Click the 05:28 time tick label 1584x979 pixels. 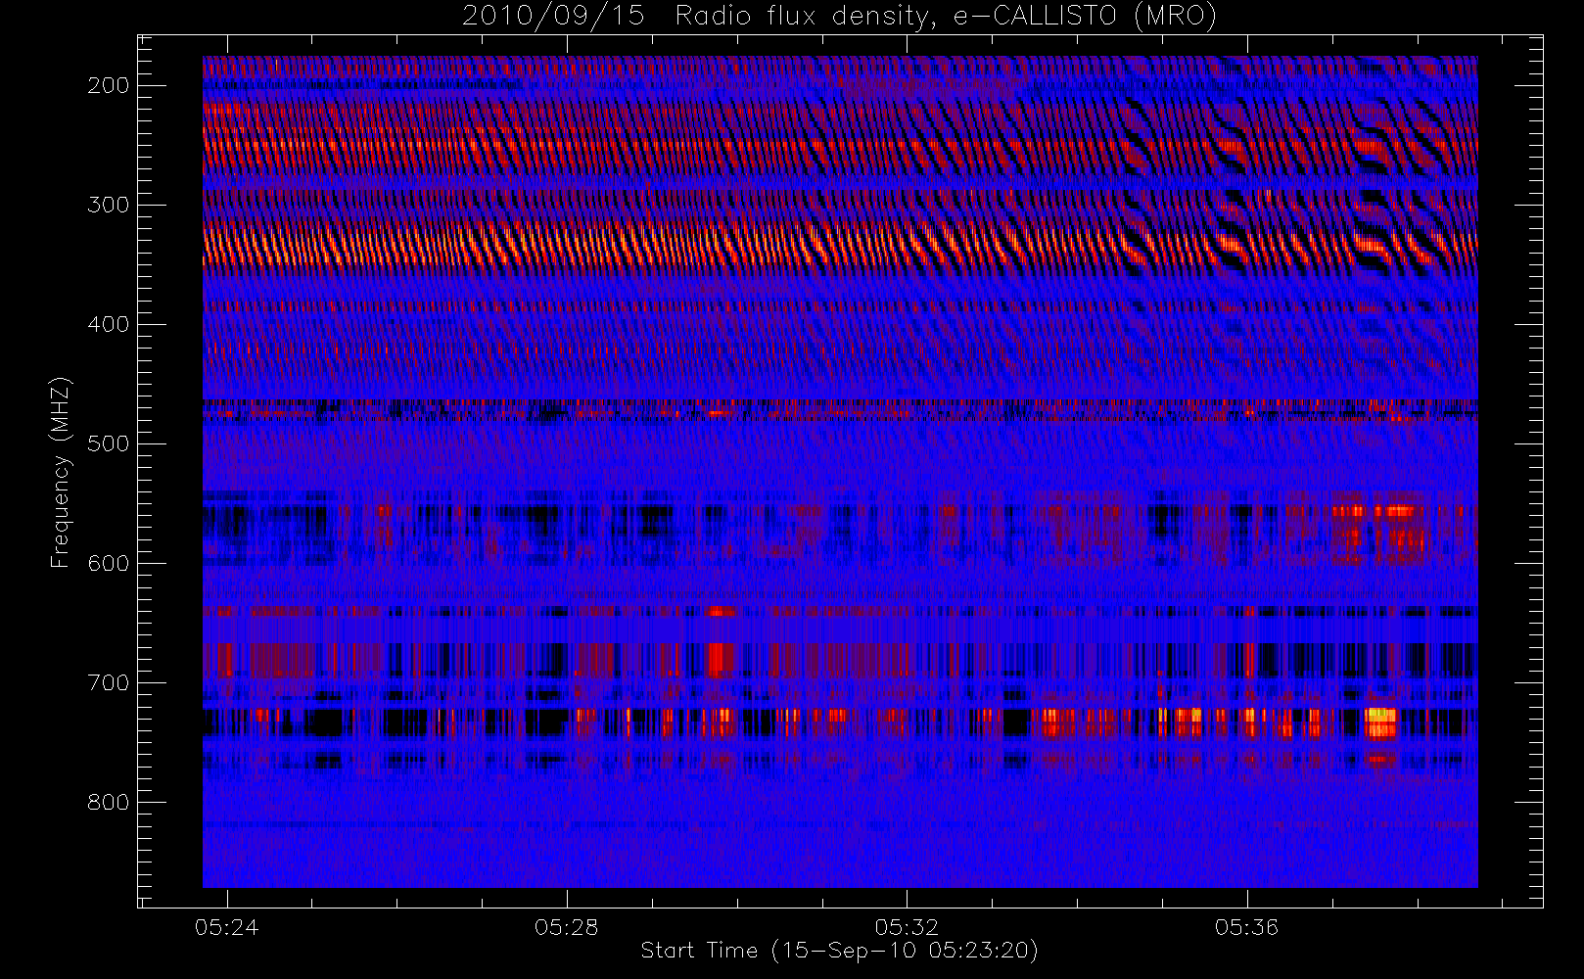[x=567, y=927]
